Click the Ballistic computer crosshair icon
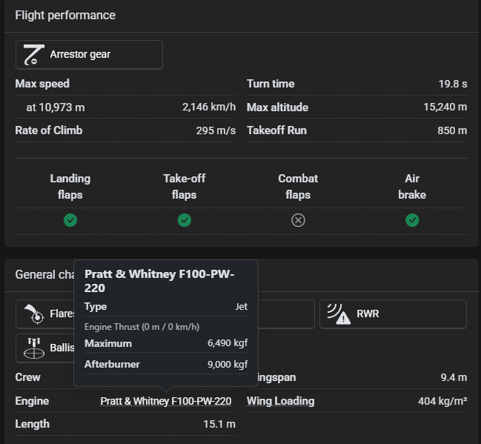 tap(34, 348)
